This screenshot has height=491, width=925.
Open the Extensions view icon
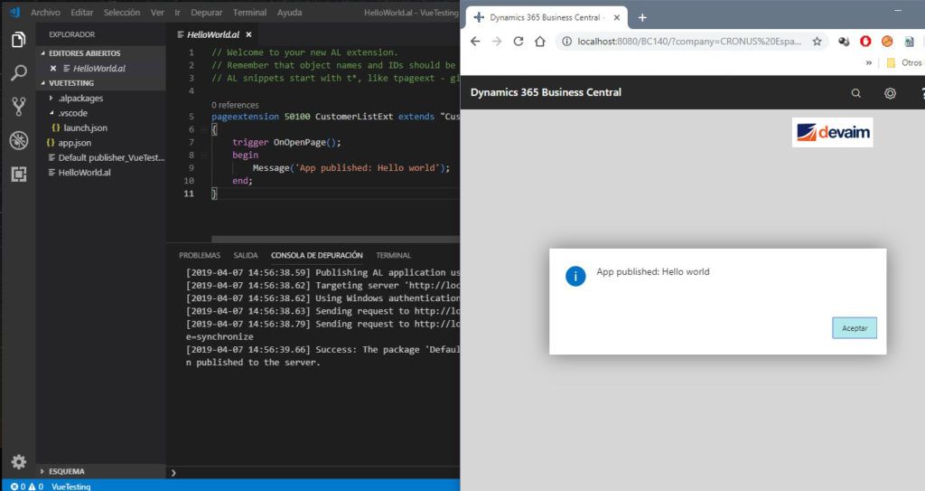tap(18, 174)
